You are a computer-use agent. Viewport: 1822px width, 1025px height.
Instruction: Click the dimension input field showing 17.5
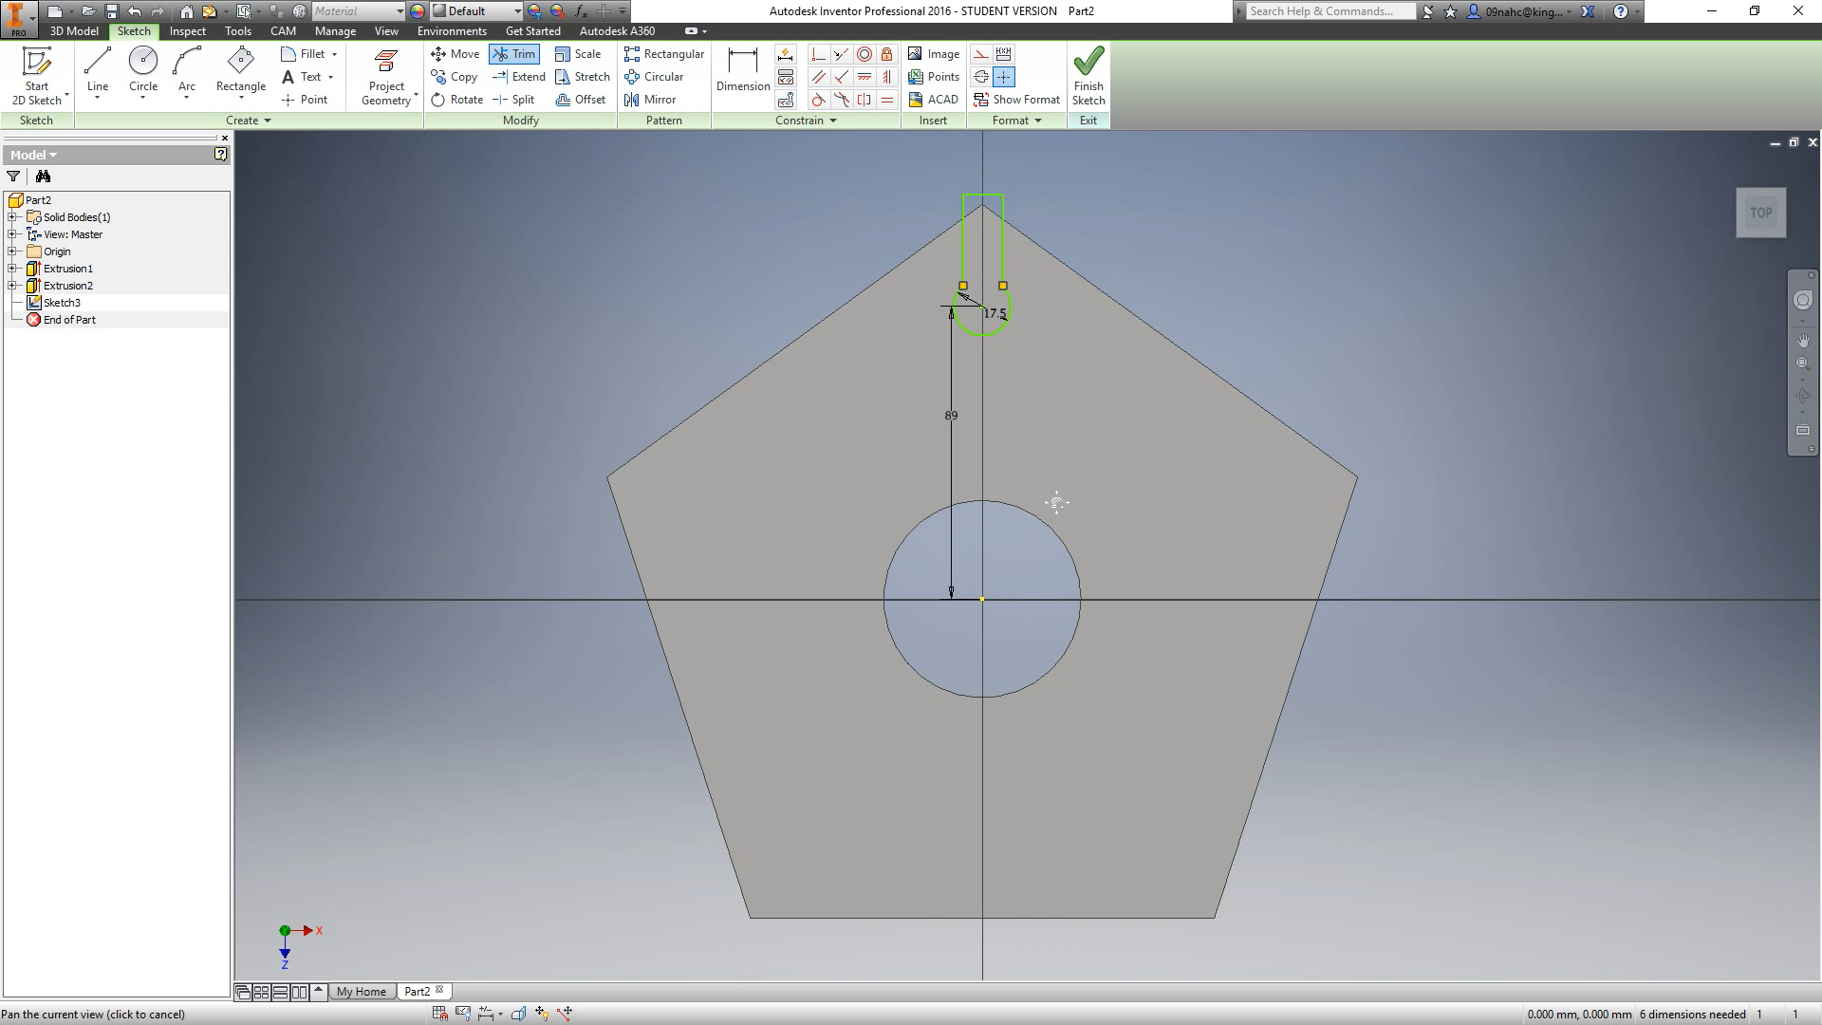click(x=995, y=314)
